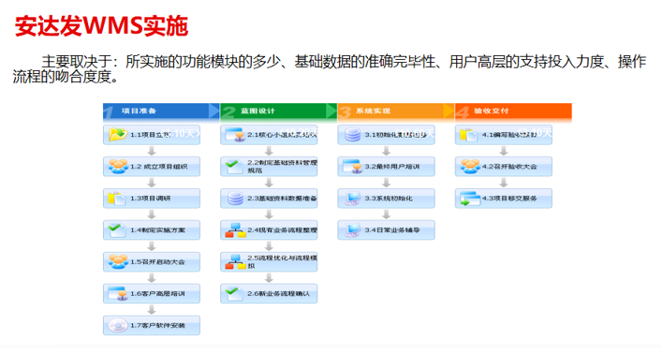The width and height of the screenshot is (662, 355).
Task: Click the folder icon in 1.1项目立项
Action: (118, 134)
